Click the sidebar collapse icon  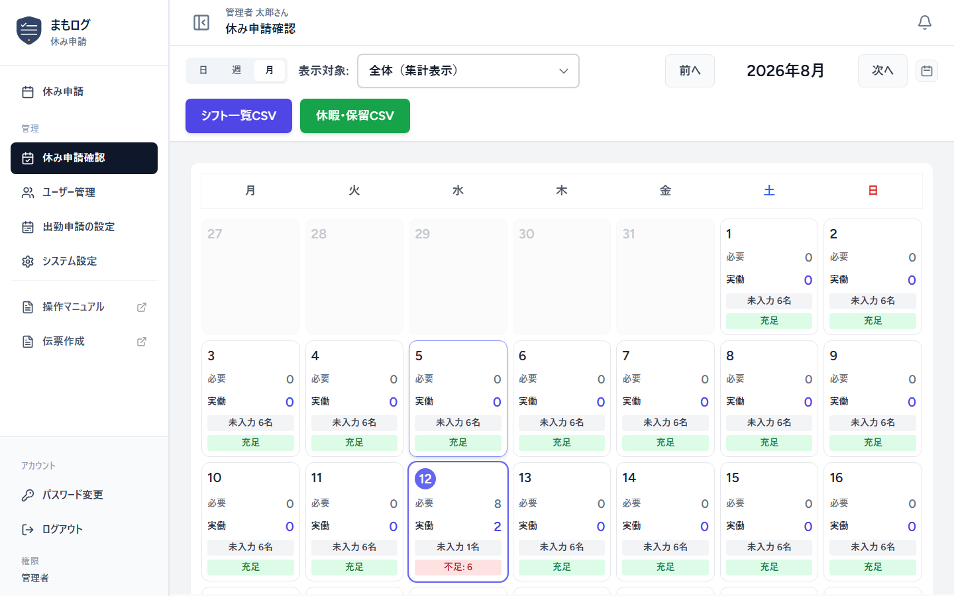click(x=201, y=23)
